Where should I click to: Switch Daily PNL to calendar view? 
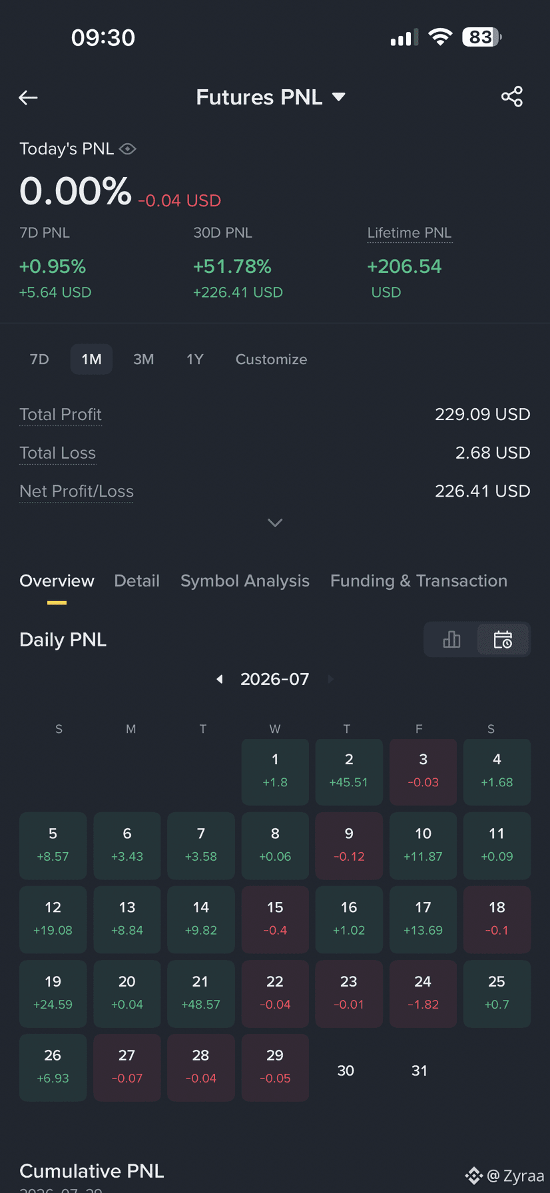[x=503, y=640]
